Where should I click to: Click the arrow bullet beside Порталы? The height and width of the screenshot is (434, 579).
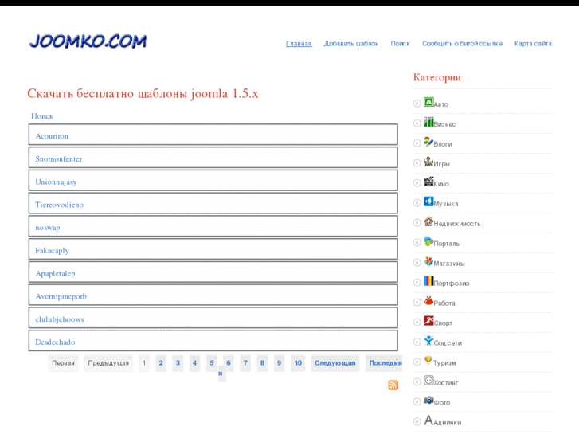(417, 243)
